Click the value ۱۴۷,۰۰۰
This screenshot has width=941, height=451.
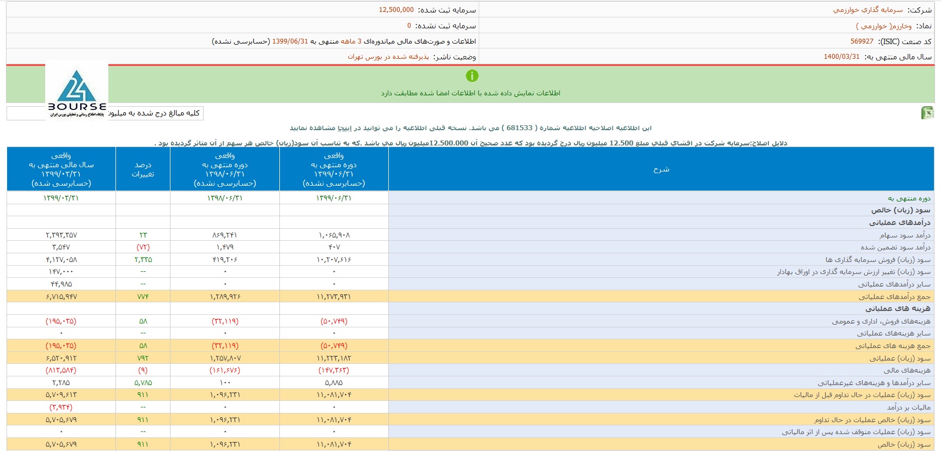pos(61,272)
